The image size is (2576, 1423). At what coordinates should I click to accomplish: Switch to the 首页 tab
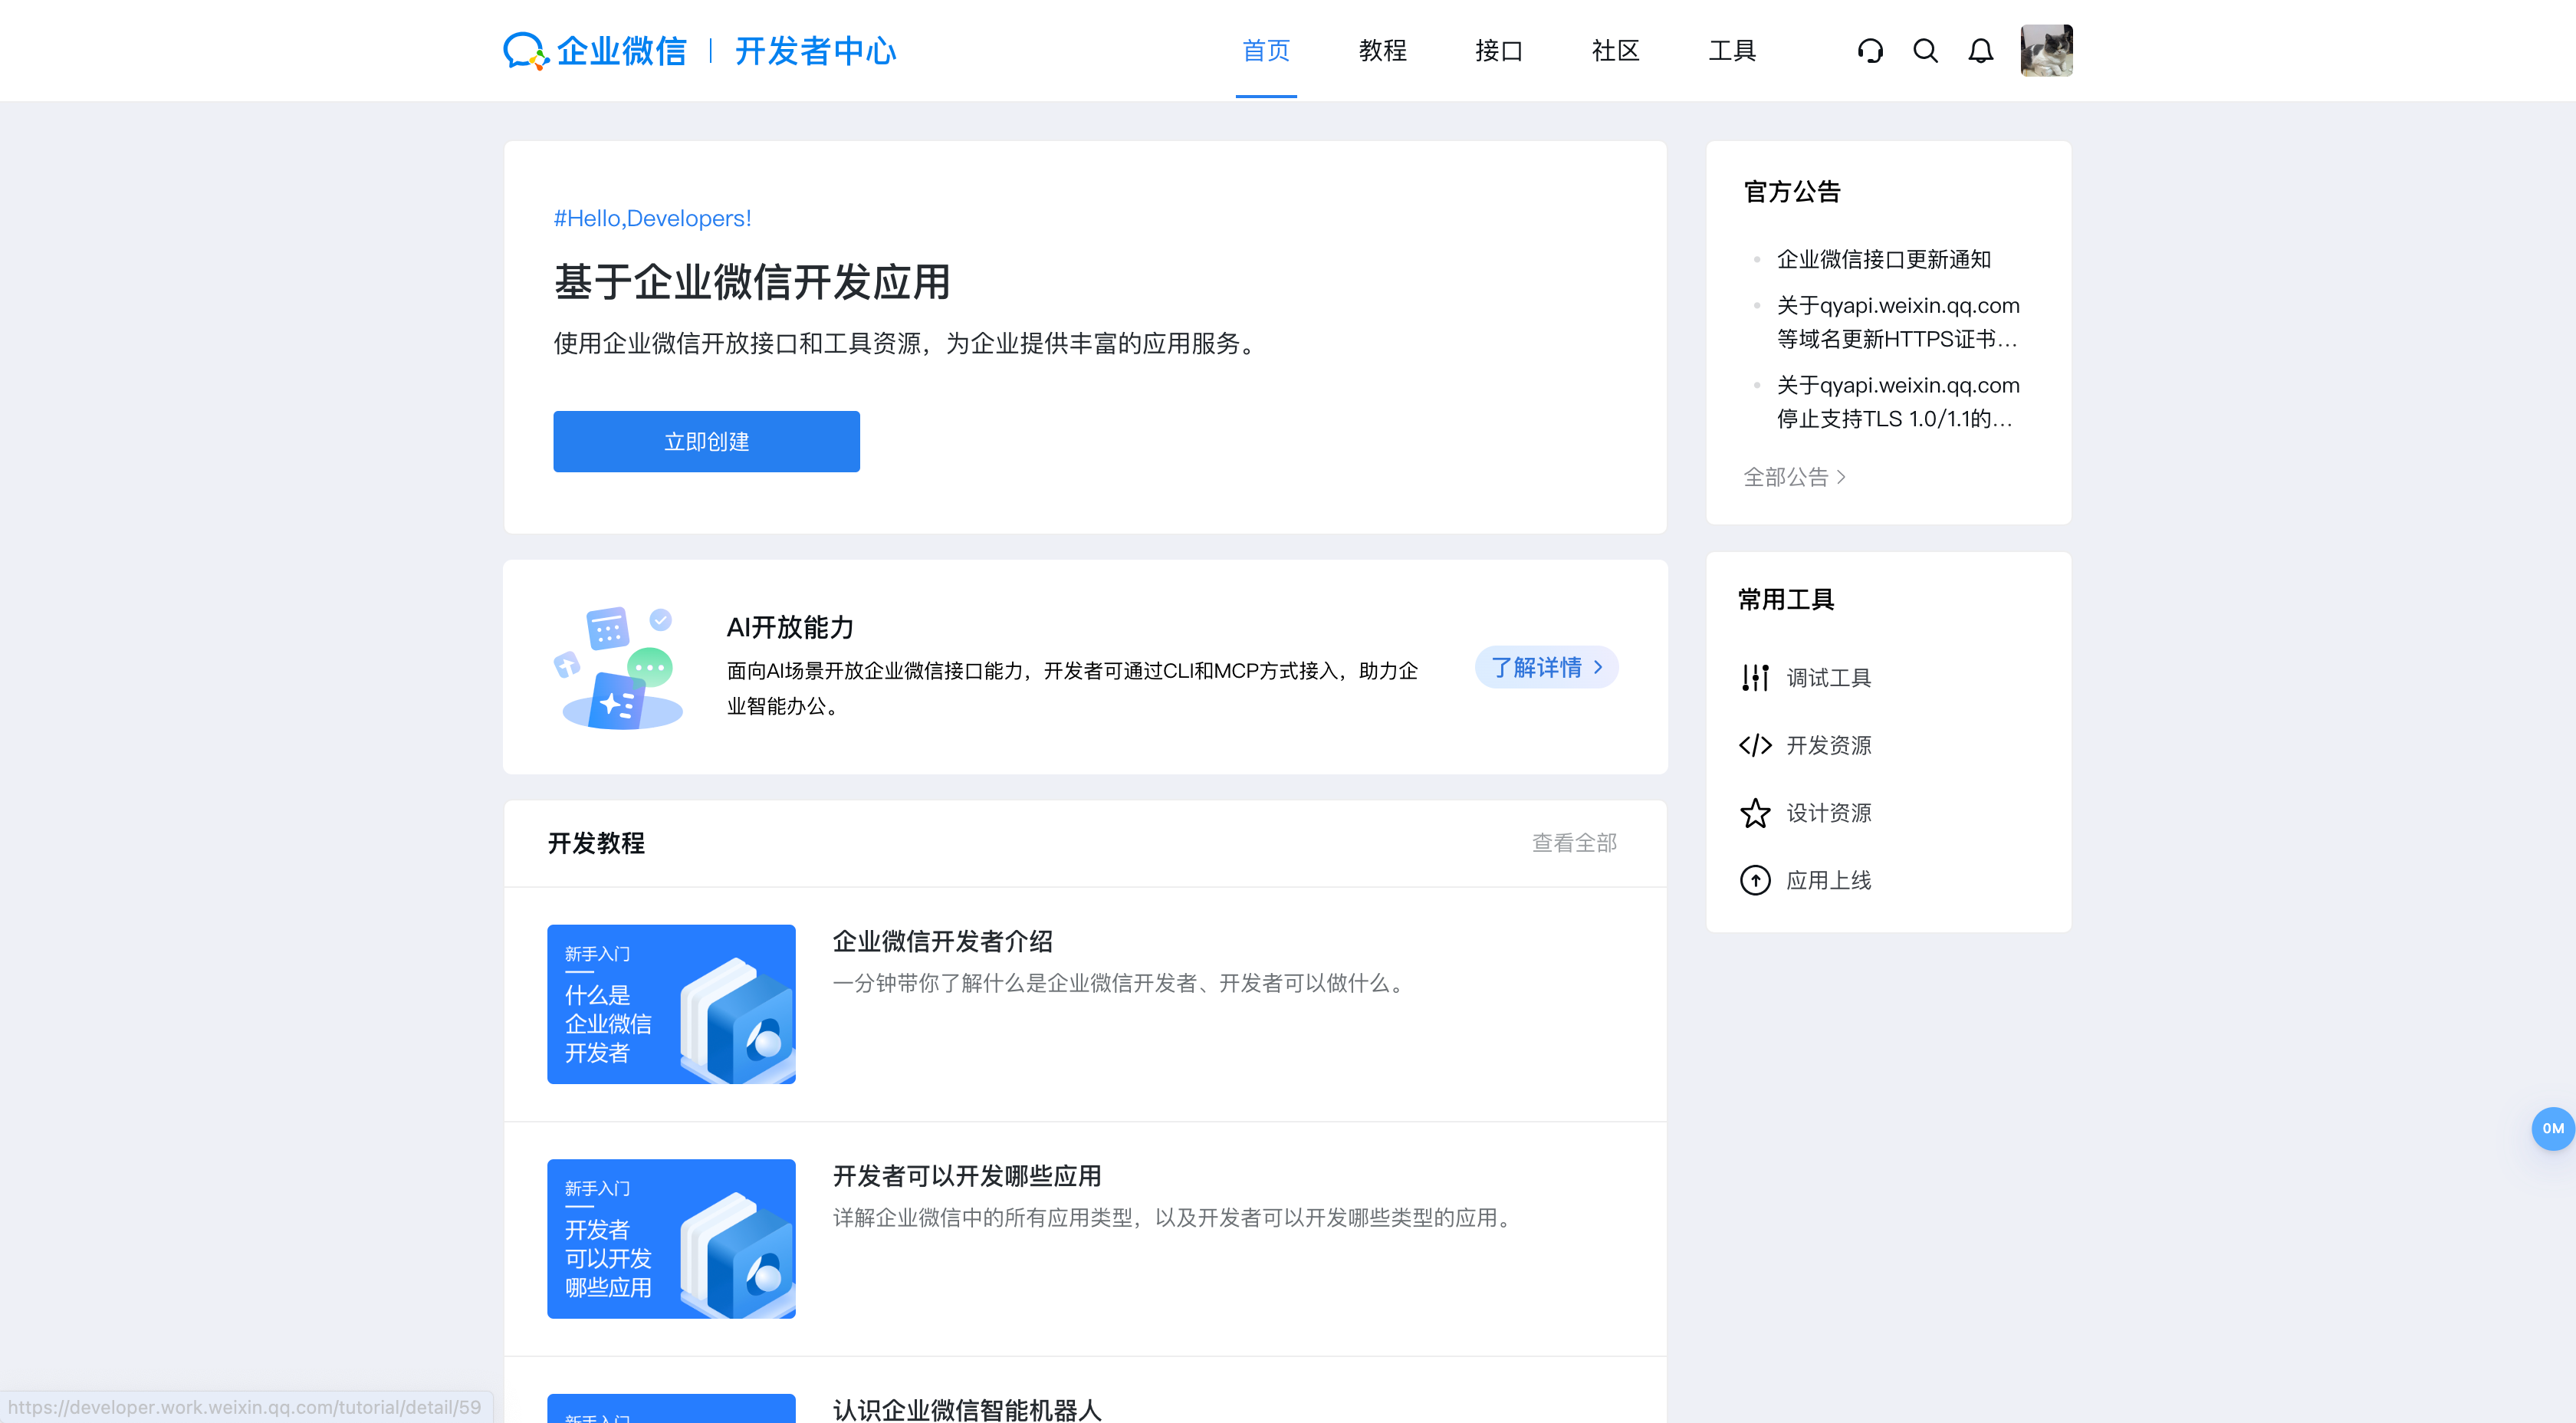[1266, 51]
